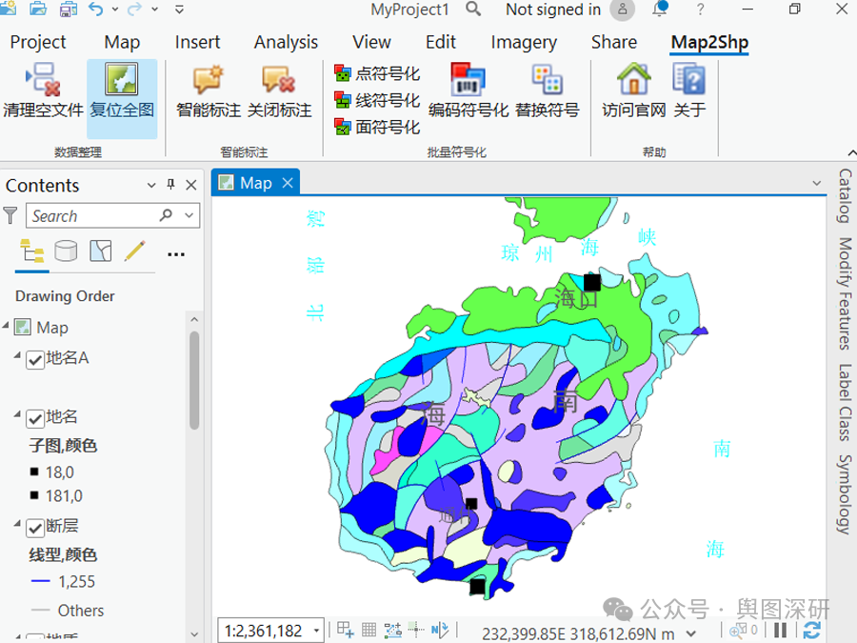The height and width of the screenshot is (643, 857).
Task: Open 访问官网 website home icon
Action: tap(633, 80)
